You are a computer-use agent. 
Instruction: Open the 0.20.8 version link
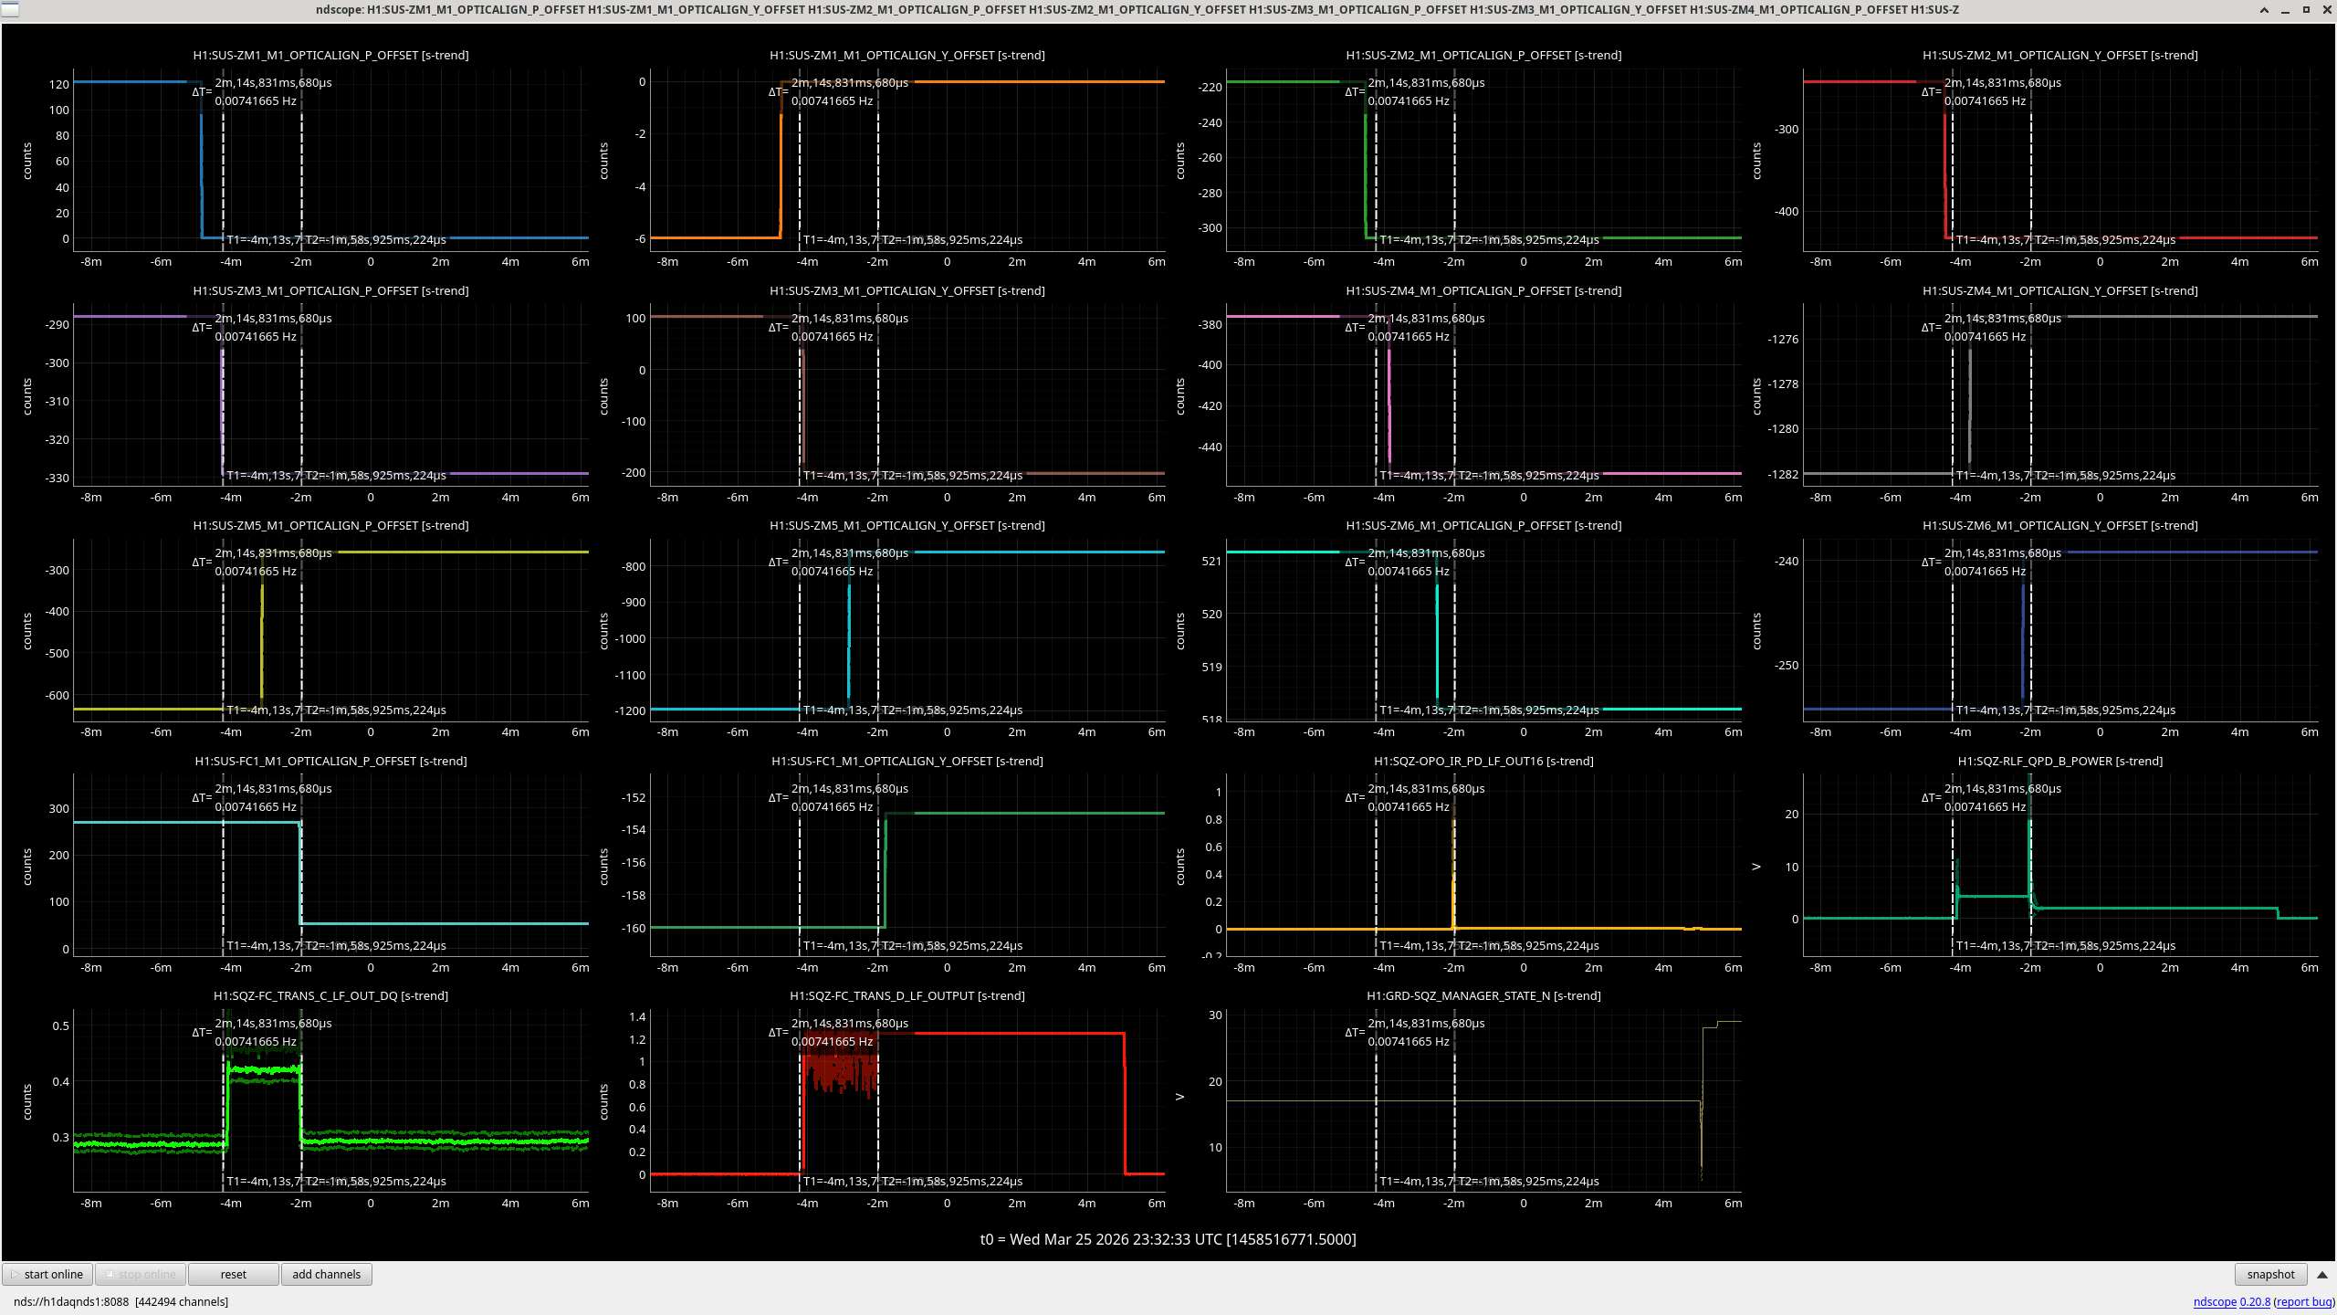click(x=2255, y=1301)
